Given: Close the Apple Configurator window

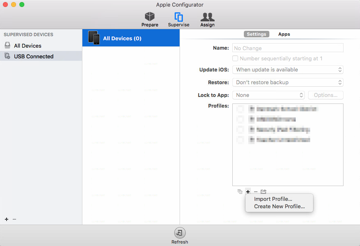Looking at the screenshot, I should [5, 5].
